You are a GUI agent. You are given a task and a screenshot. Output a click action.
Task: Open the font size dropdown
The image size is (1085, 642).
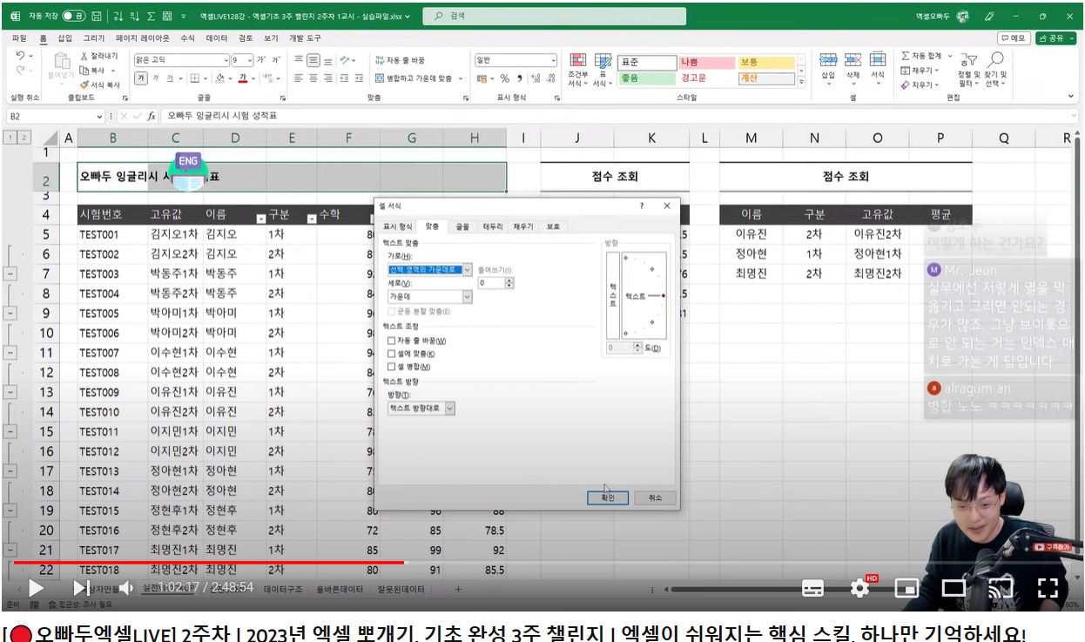[x=250, y=60]
